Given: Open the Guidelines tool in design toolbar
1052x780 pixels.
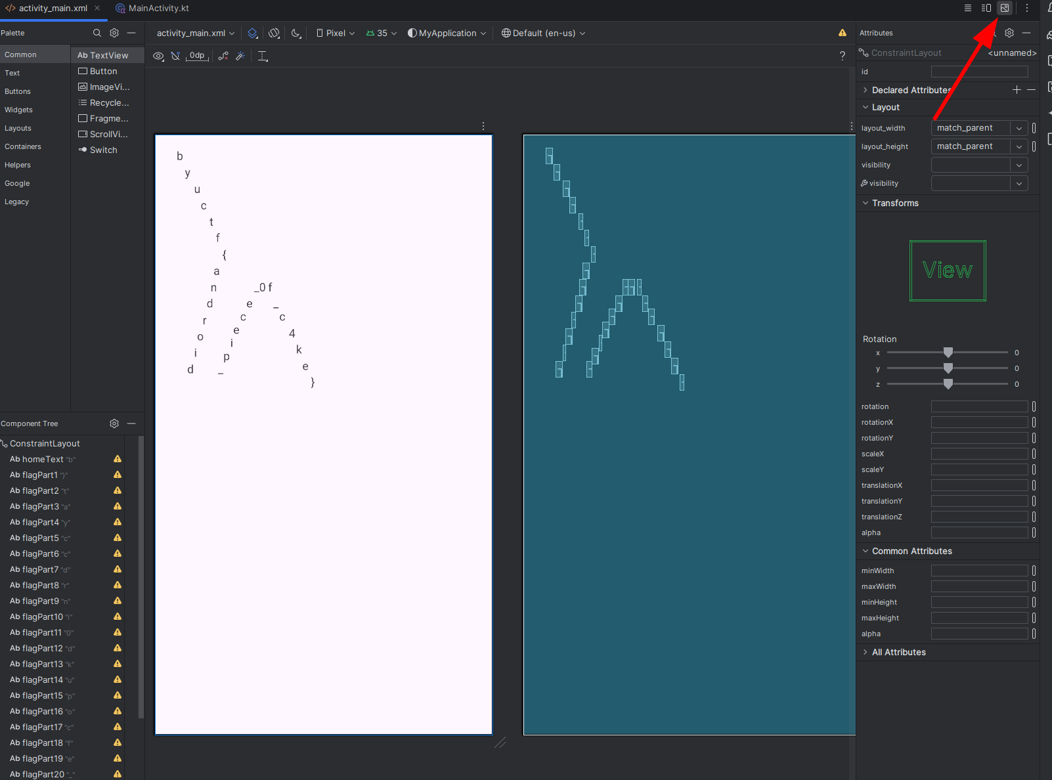Looking at the screenshot, I should [x=263, y=56].
